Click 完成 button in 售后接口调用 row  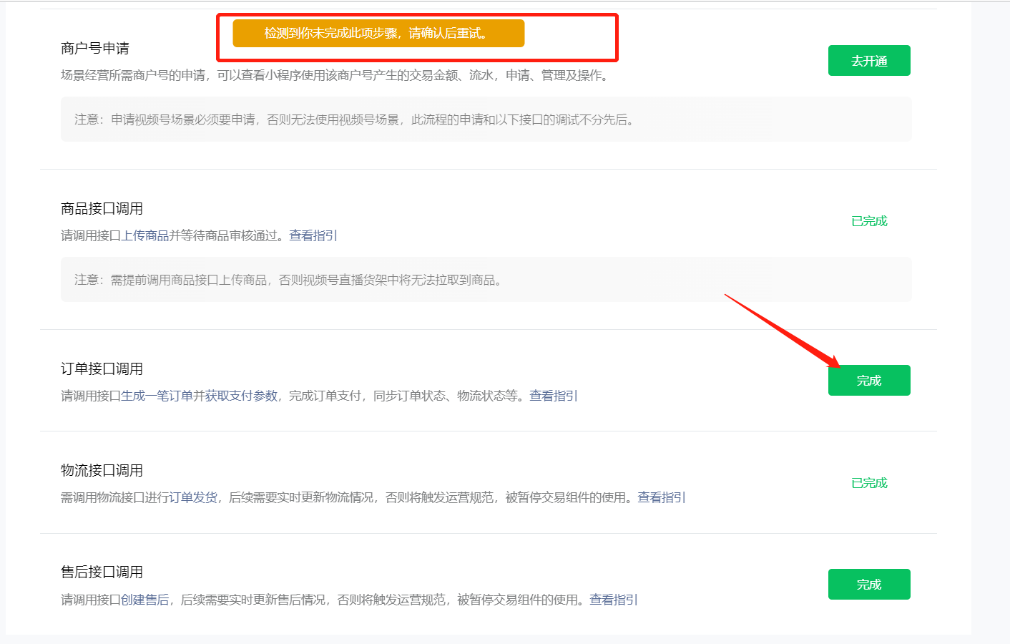pos(869,585)
